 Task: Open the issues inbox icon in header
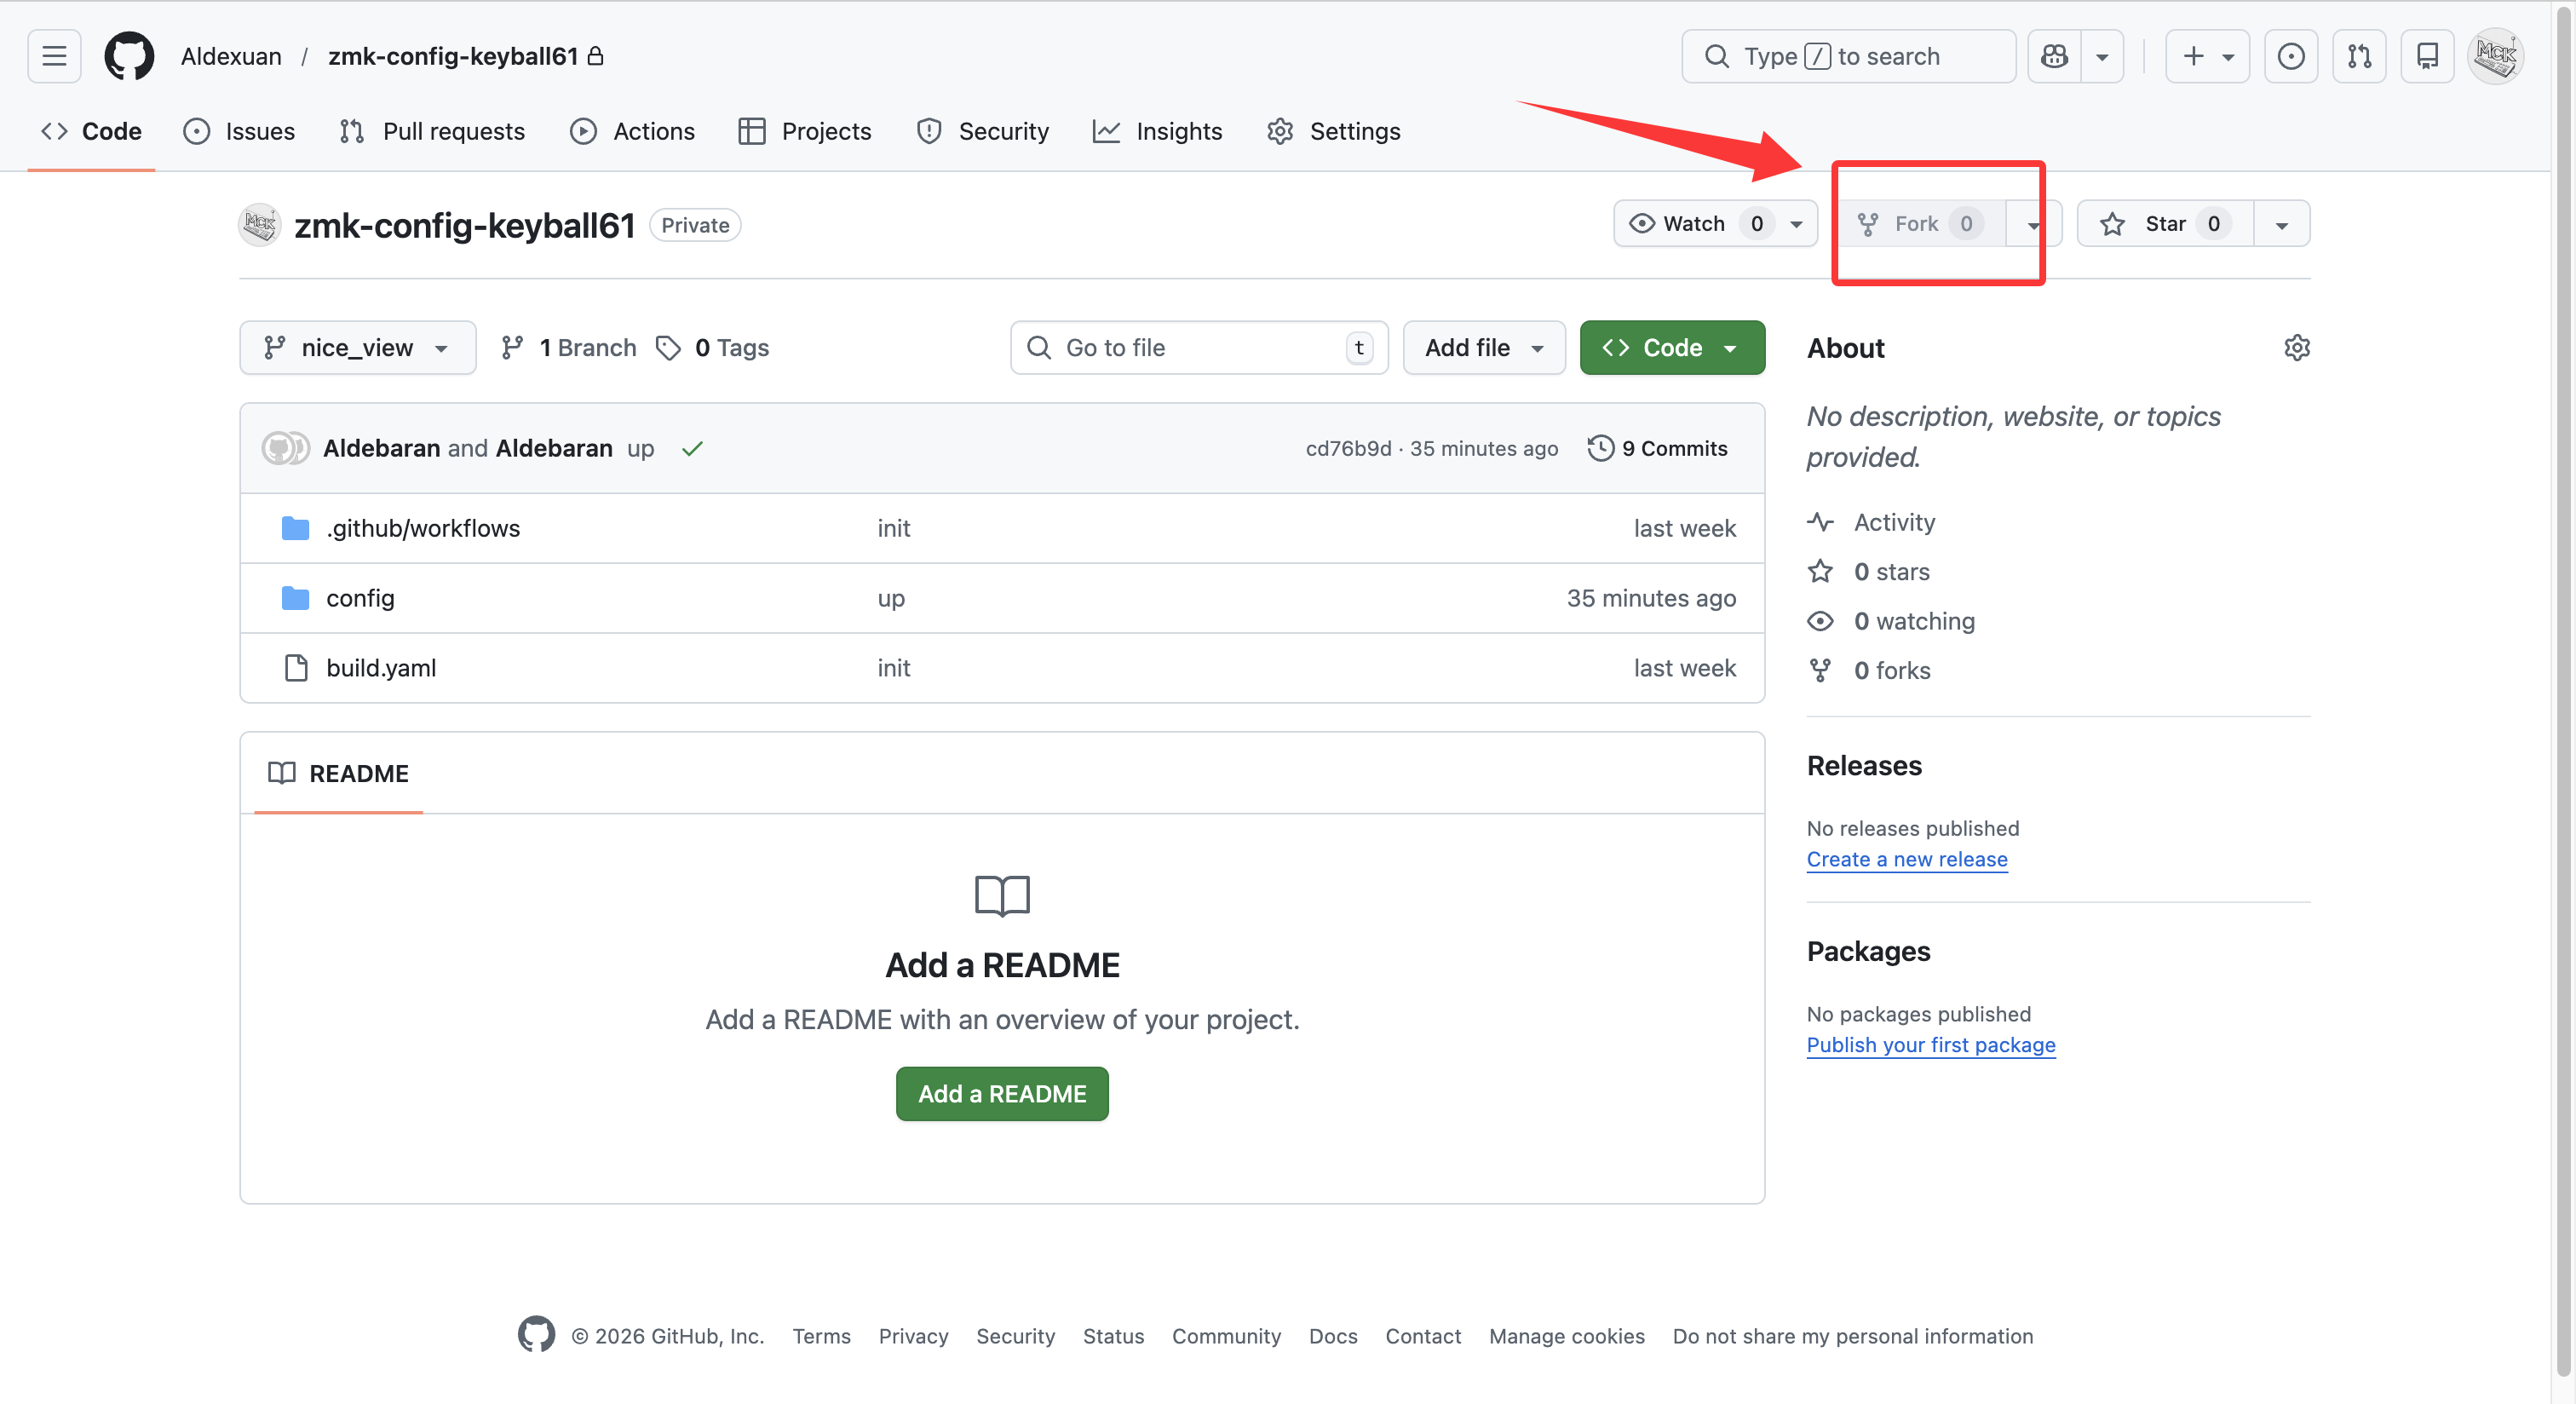click(2290, 56)
